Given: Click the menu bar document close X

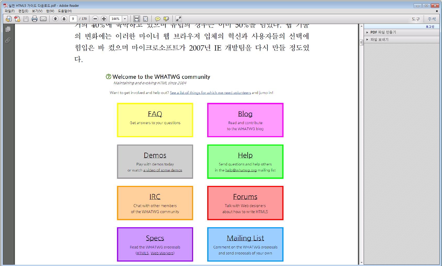Looking at the screenshot, I should [437, 11].
